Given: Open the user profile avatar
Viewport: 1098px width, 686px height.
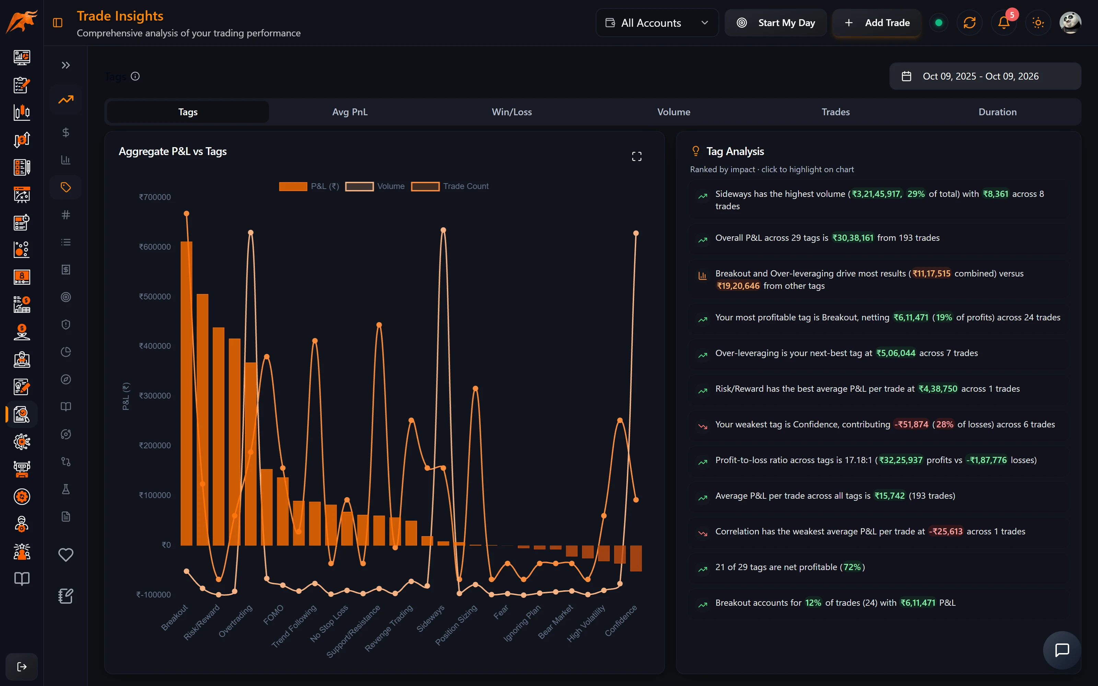Looking at the screenshot, I should pyautogui.click(x=1070, y=23).
